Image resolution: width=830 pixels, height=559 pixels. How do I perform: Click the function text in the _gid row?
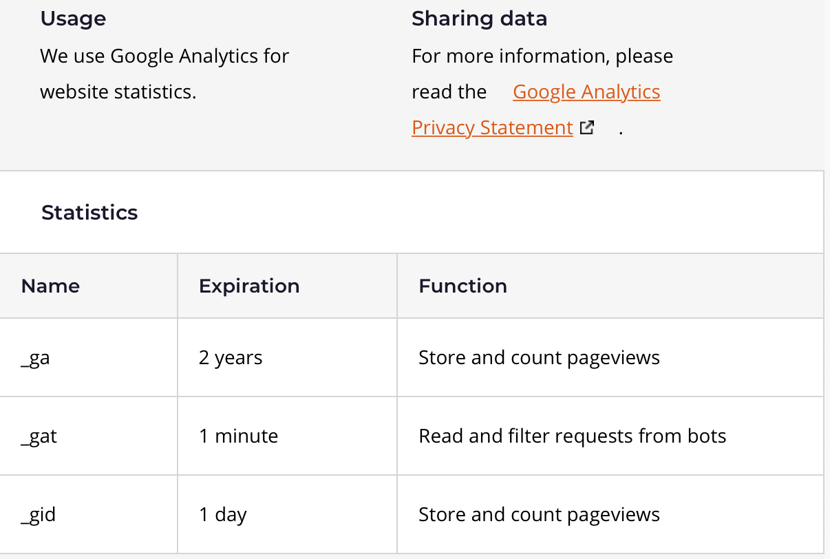(x=540, y=514)
